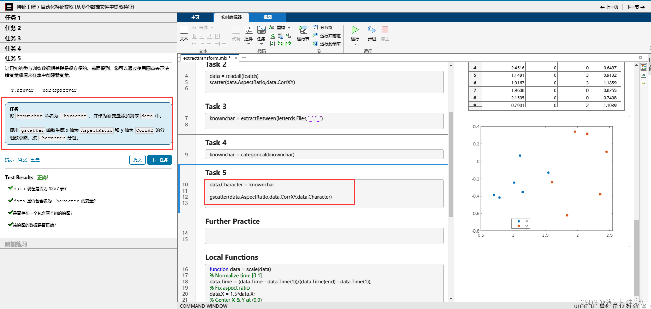Click the 提交 (Submit) button
651x309 pixels.
pos(138,160)
